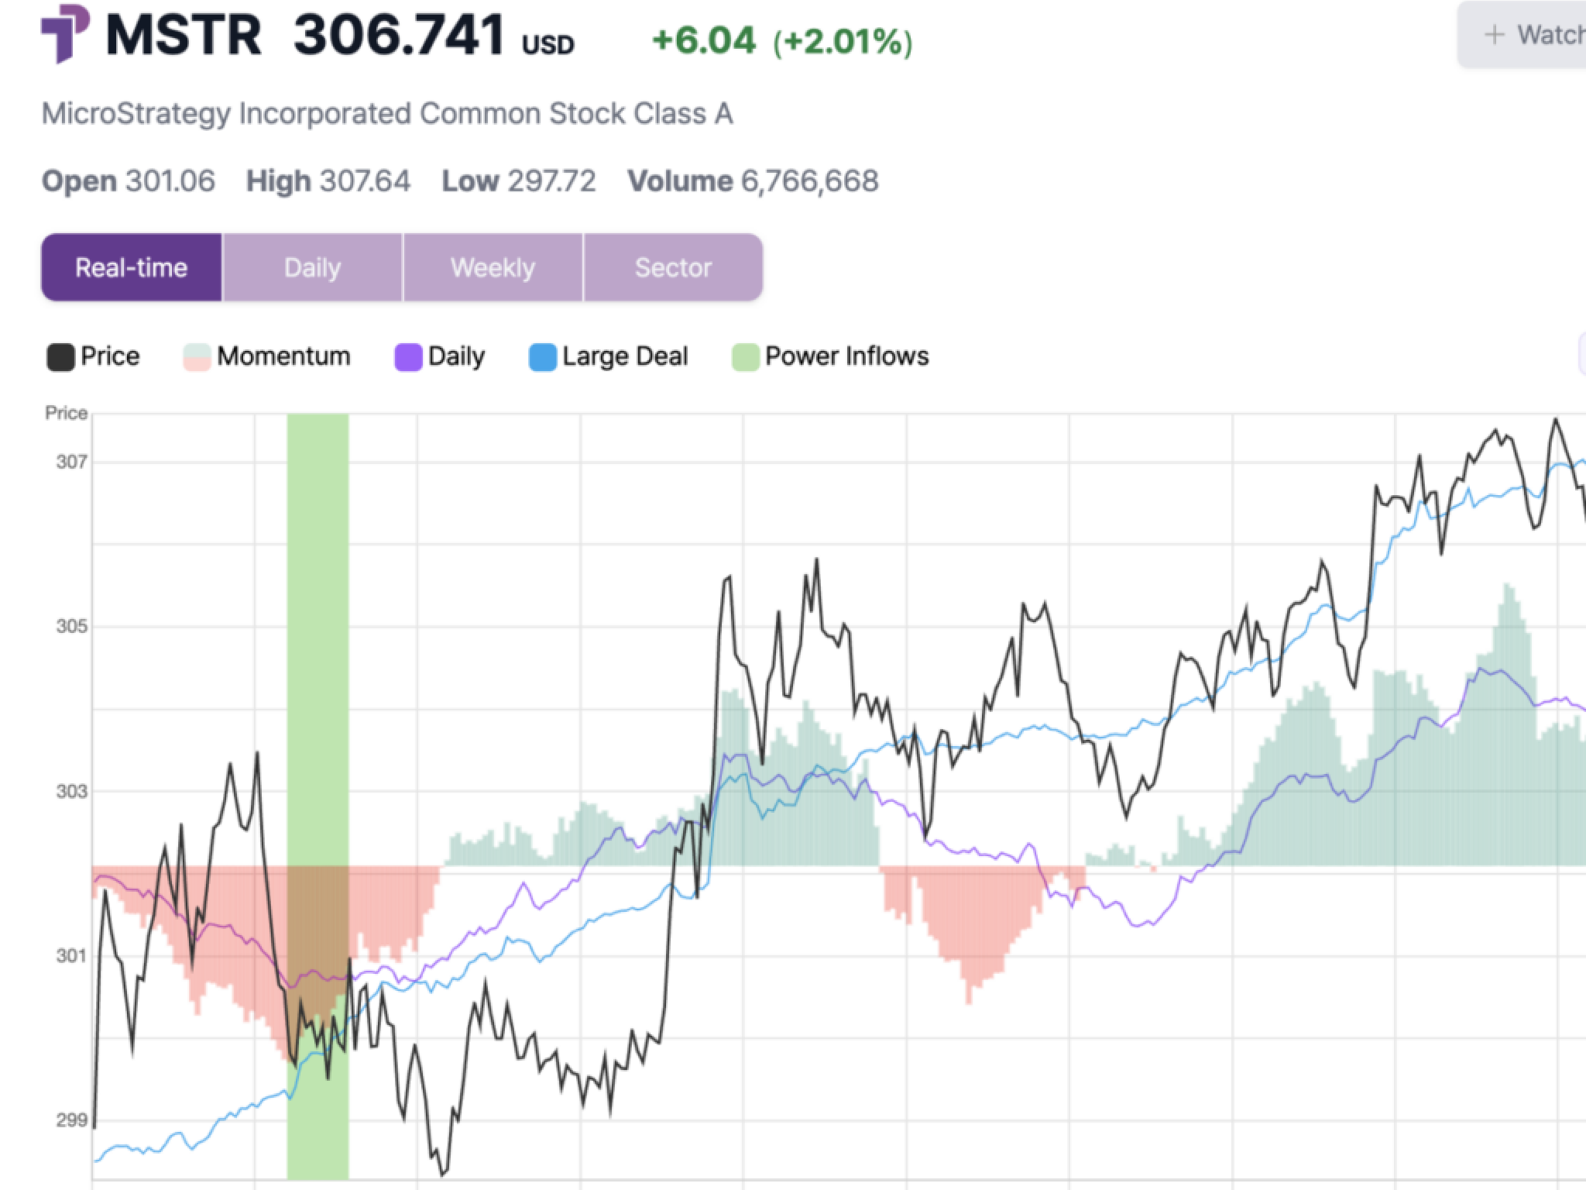Image resolution: width=1586 pixels, height=1190 pixels.
Task: Toggle the Momentum legend swatch
Action: (x=197, y=357)
